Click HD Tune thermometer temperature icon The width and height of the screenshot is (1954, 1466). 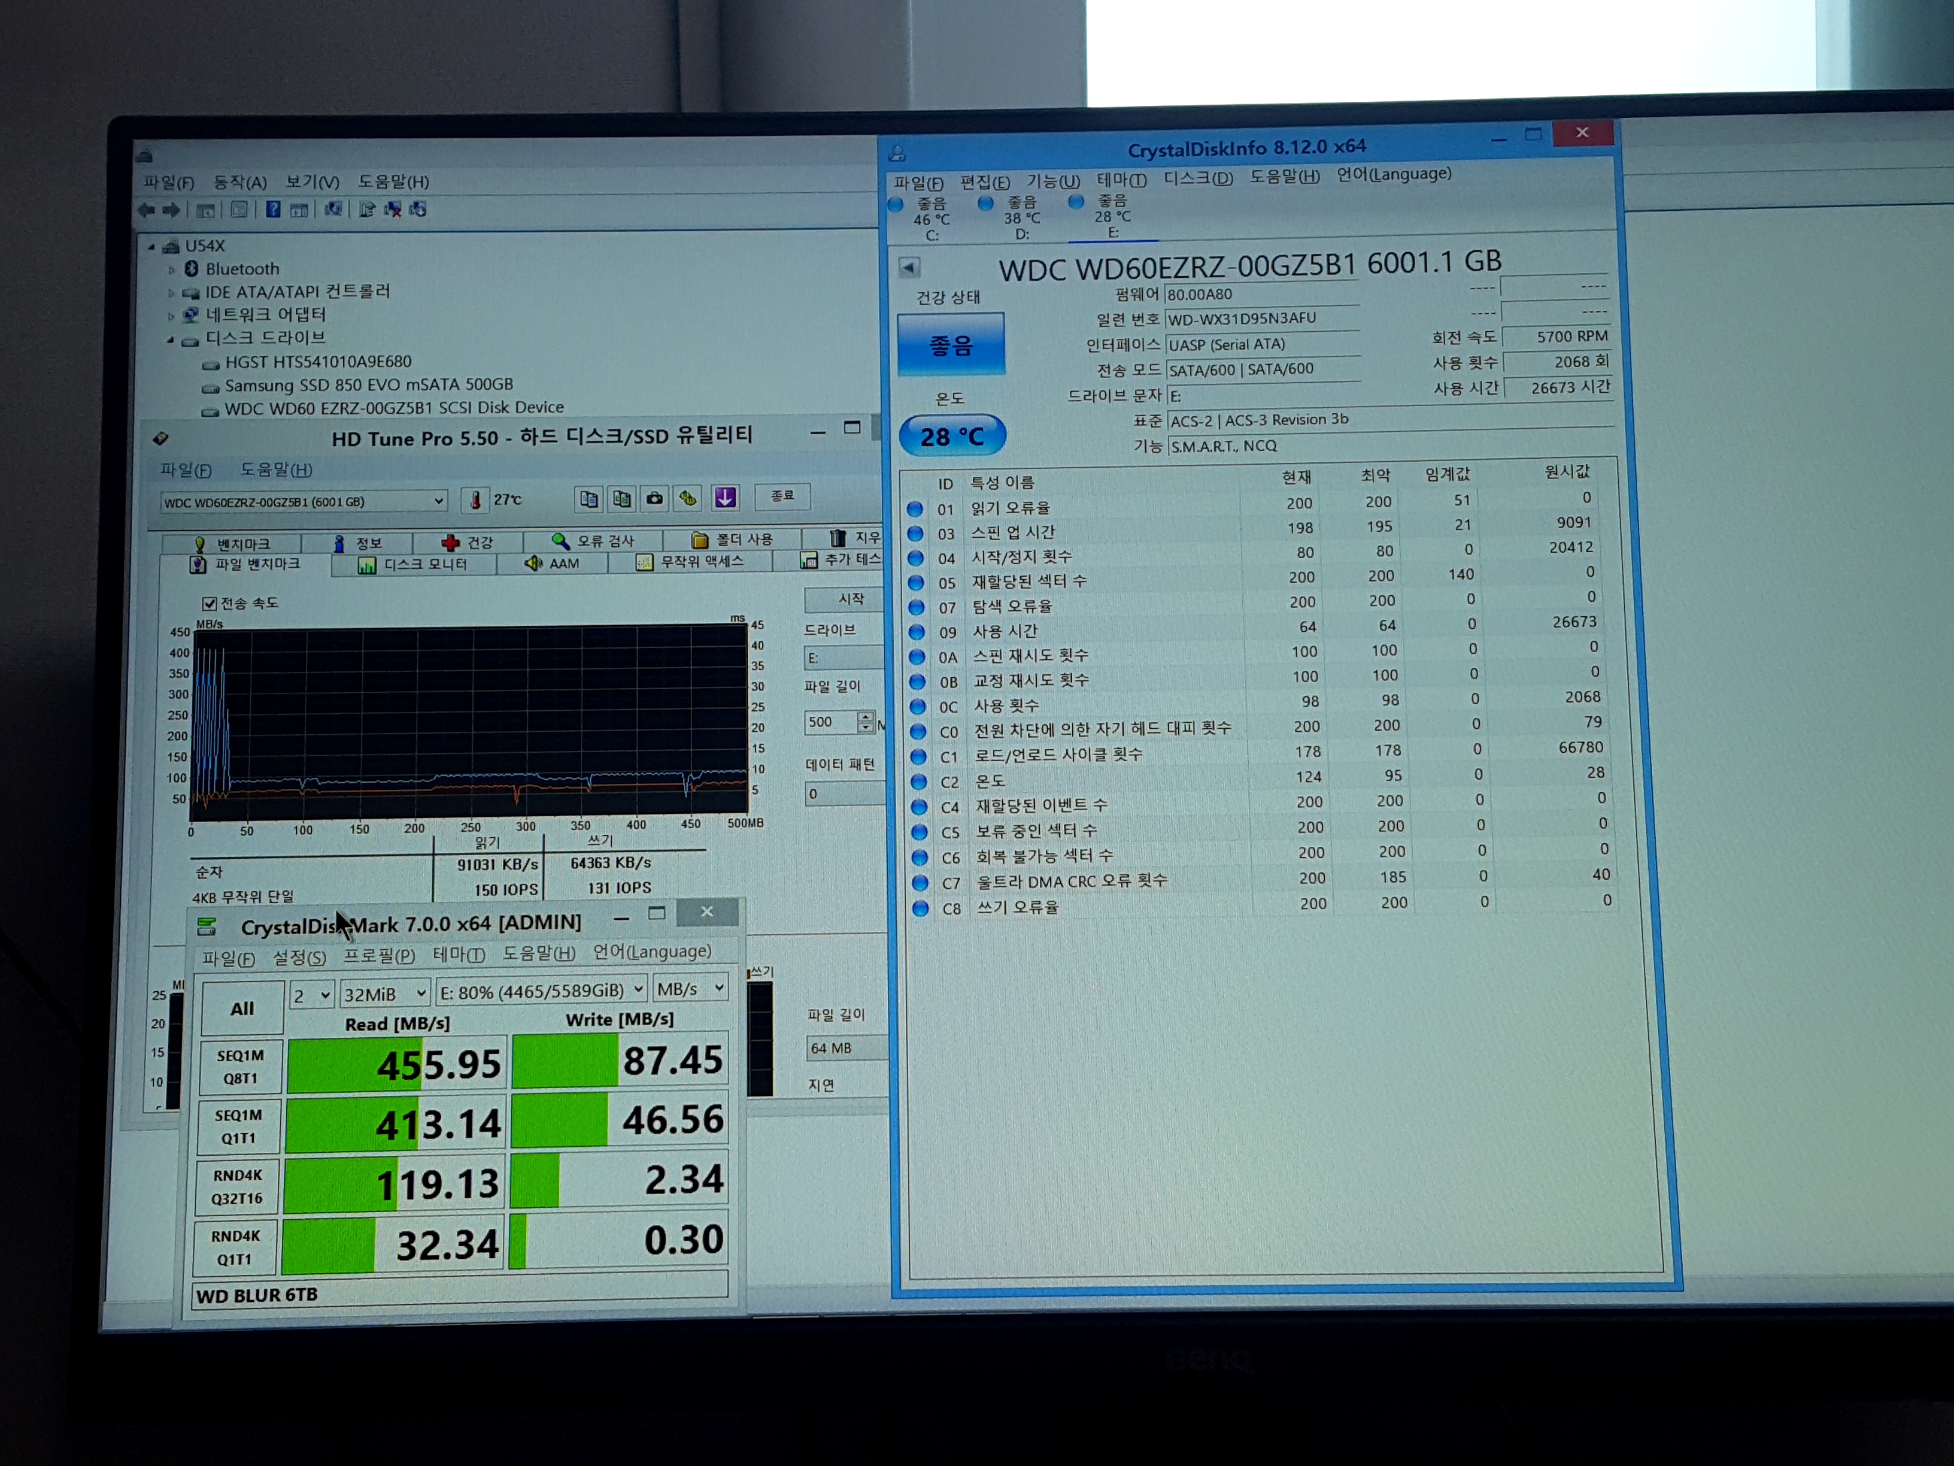click(475, 501)
